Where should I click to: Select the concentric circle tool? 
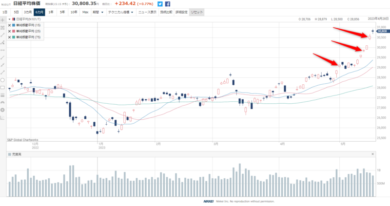(2, 110)
